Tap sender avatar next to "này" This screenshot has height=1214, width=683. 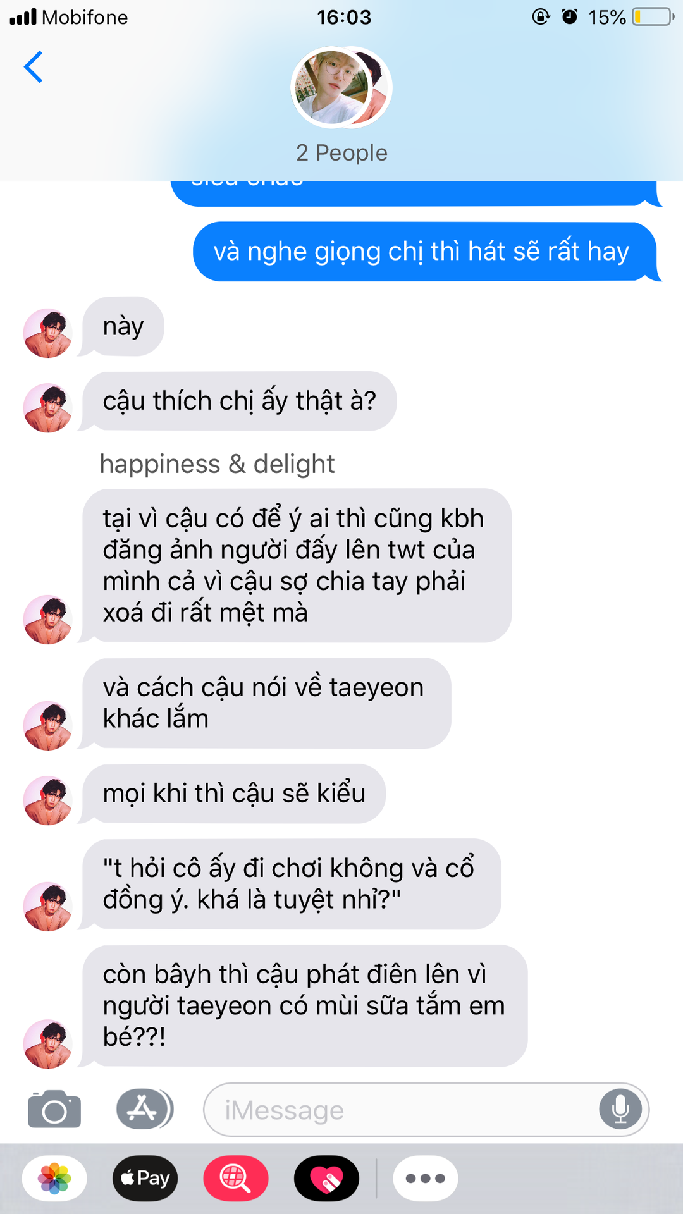[x=48, y=333]
